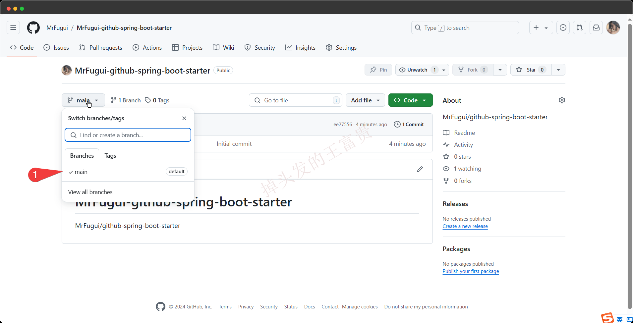Open the issues icon in header
Screen dimensions: 633x323
[x=563, y=27]
